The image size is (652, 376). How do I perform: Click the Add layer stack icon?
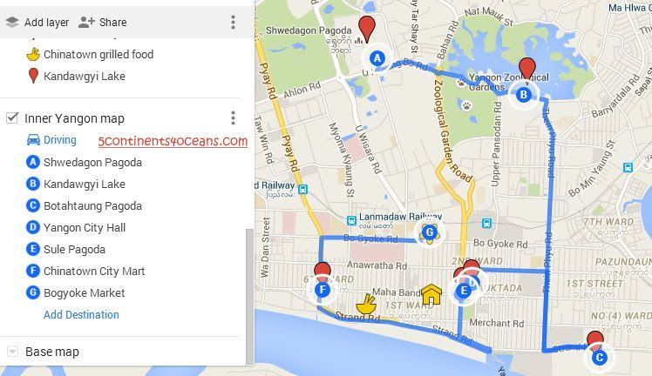pos(12,23)
